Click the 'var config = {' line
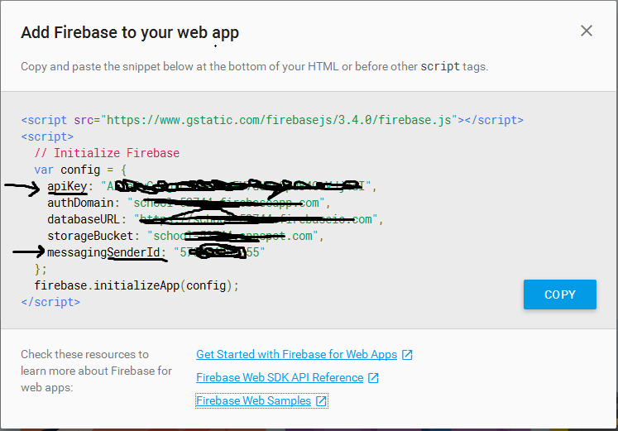The image size is (618, 431). 80,170
